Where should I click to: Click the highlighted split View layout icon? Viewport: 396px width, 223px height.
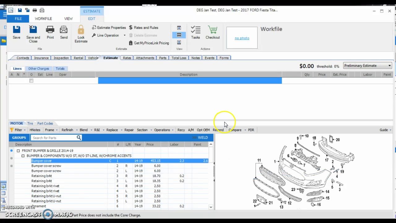click(x=179, y=35)
